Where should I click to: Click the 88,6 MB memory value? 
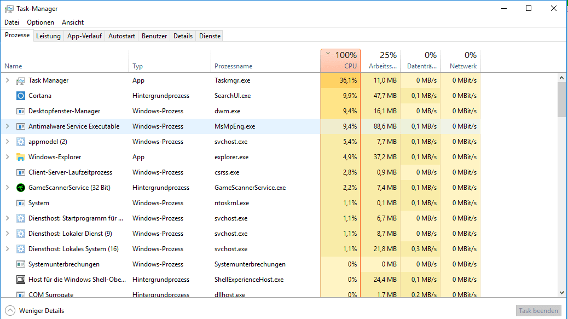click(x=385, y=126)
